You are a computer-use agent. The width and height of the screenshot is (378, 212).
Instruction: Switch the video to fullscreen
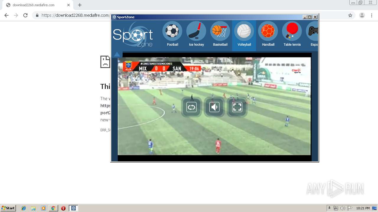237,107
